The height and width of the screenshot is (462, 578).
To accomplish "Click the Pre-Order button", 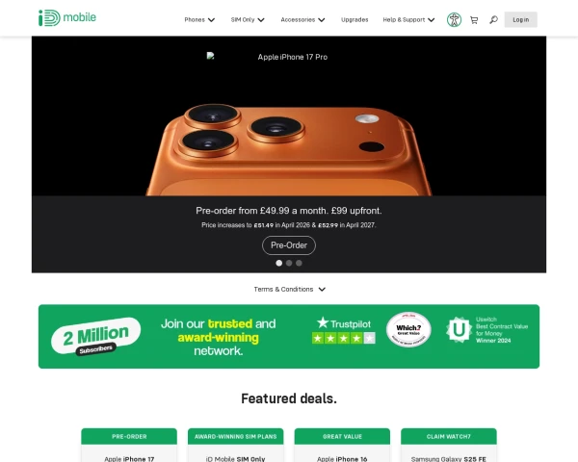I will click(x=289, y=245).
